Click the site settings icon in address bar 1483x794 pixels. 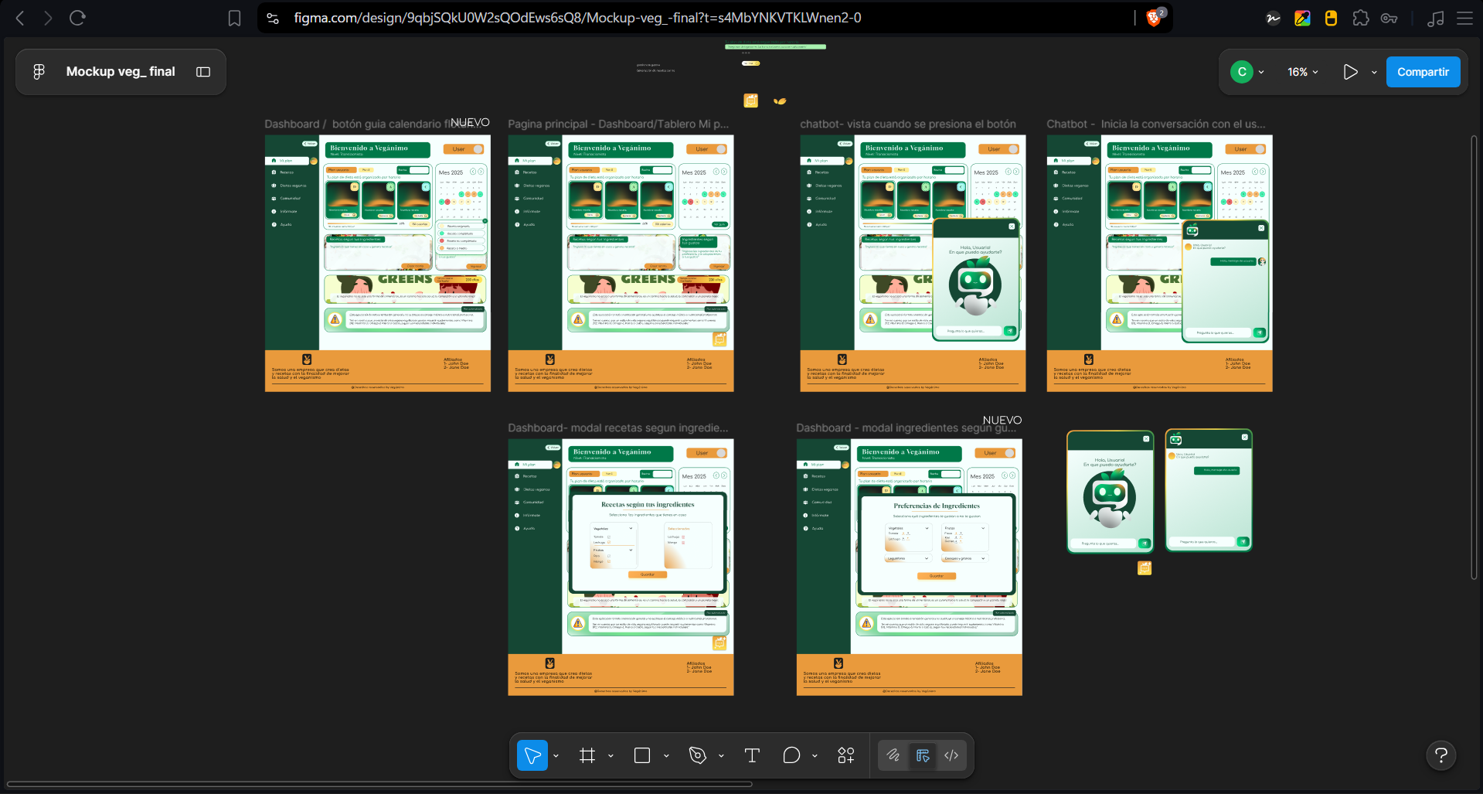coord(273,18)
